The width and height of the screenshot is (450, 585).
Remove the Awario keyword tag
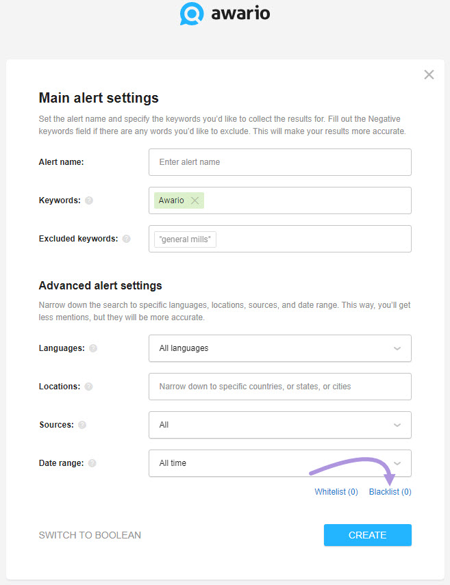click(195, 200)
